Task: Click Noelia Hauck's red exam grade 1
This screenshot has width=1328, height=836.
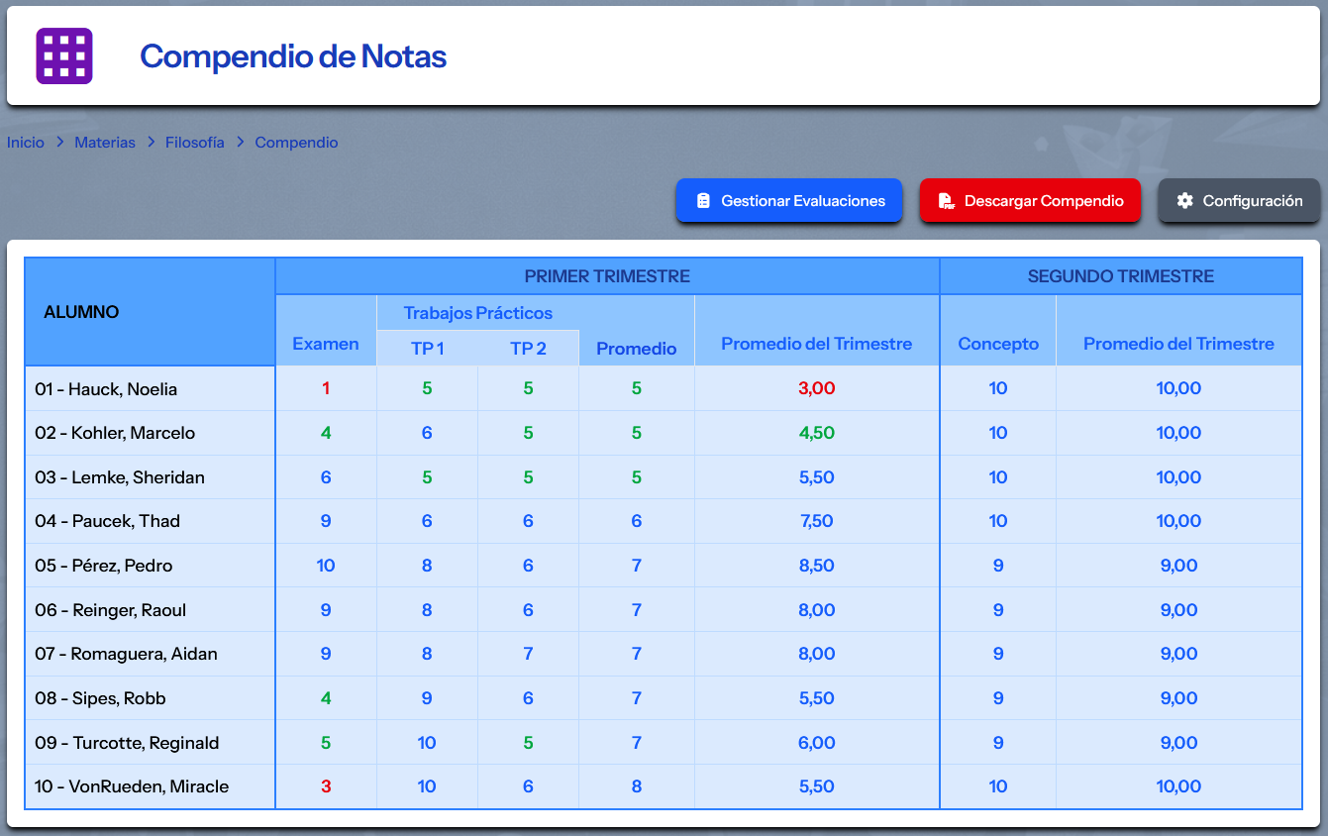Action: [326, 388]
